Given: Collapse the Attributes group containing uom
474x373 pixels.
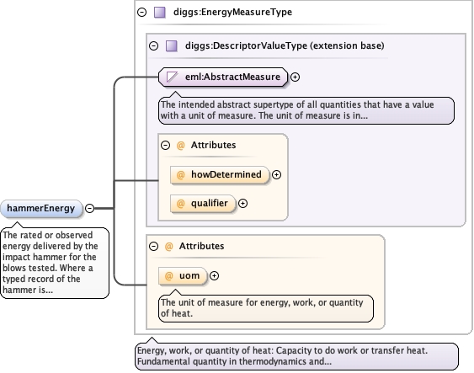Looking at the screenshot, I should click(x=153, y=247).
